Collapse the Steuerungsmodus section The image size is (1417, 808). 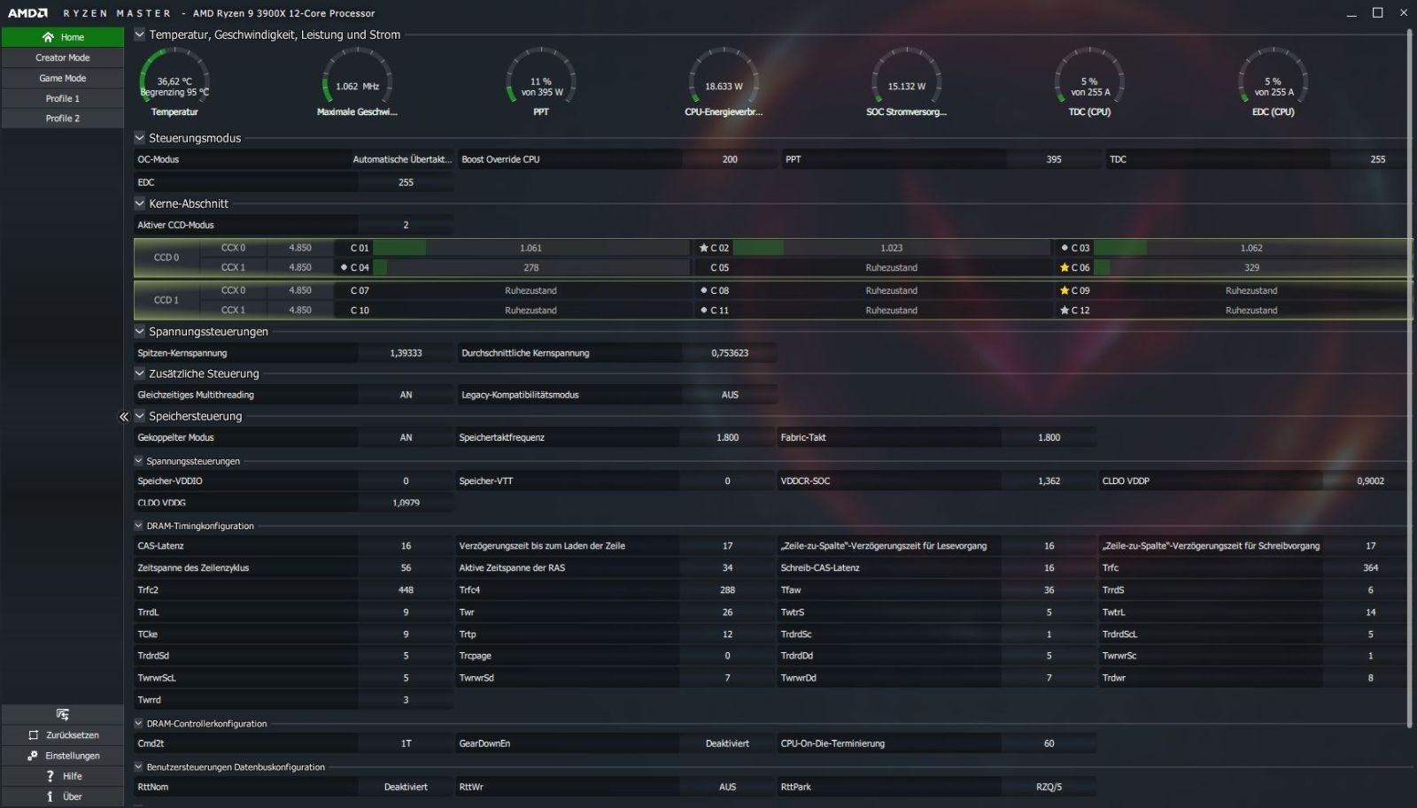[140, 138]
